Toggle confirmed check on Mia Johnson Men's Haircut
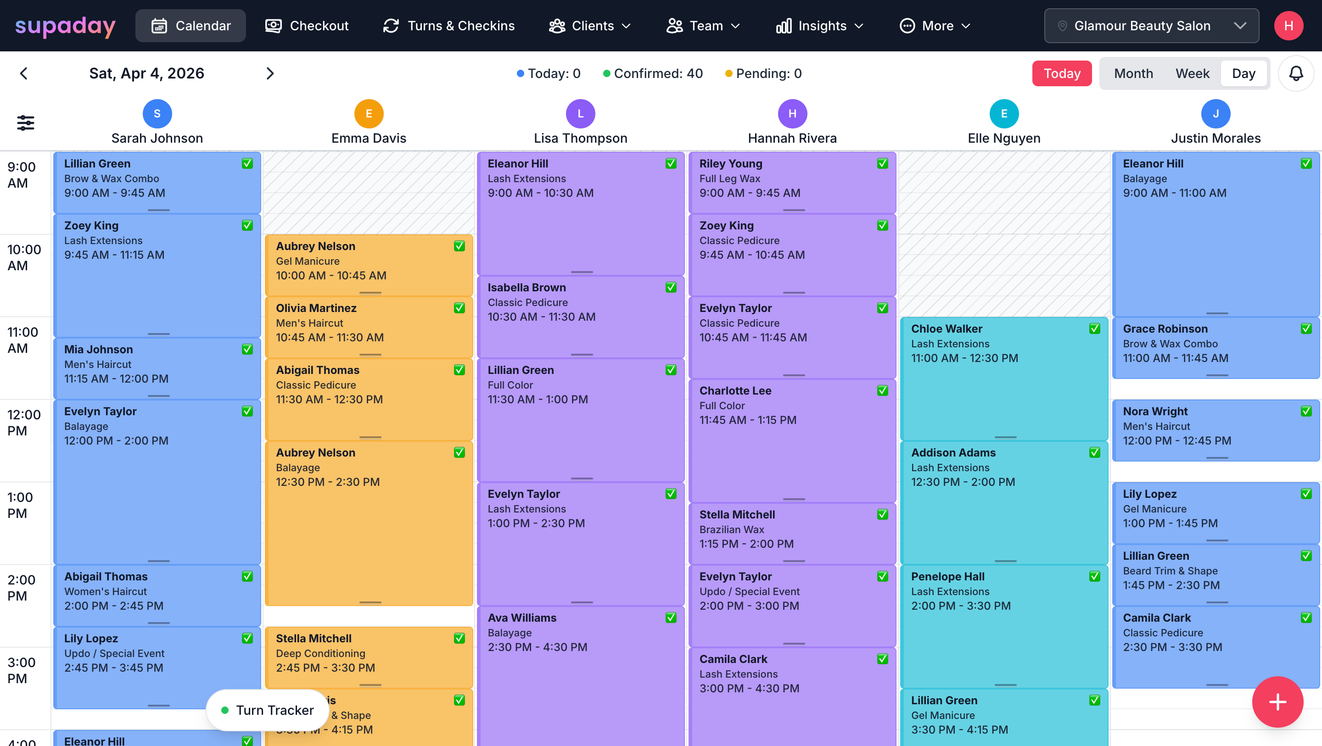 click(x=247, y=349)
